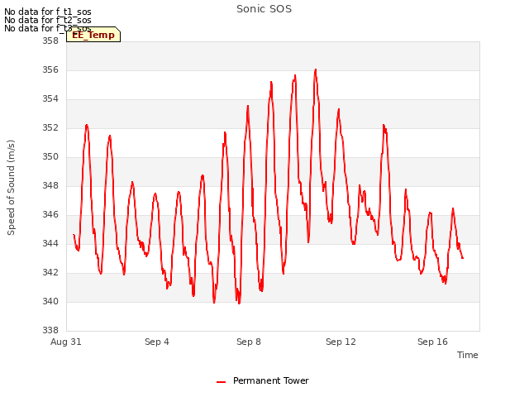Click the 350 y-axis tick label

[x=50, y=157]
